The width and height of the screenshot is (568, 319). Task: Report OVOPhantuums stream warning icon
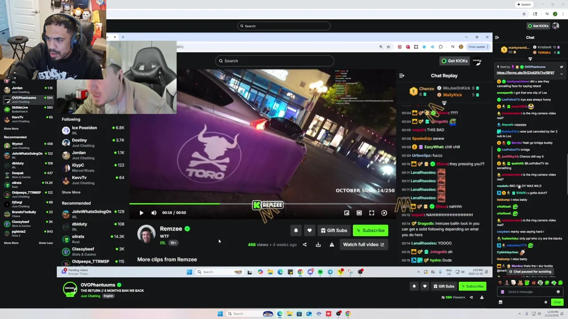coord(482,297)
